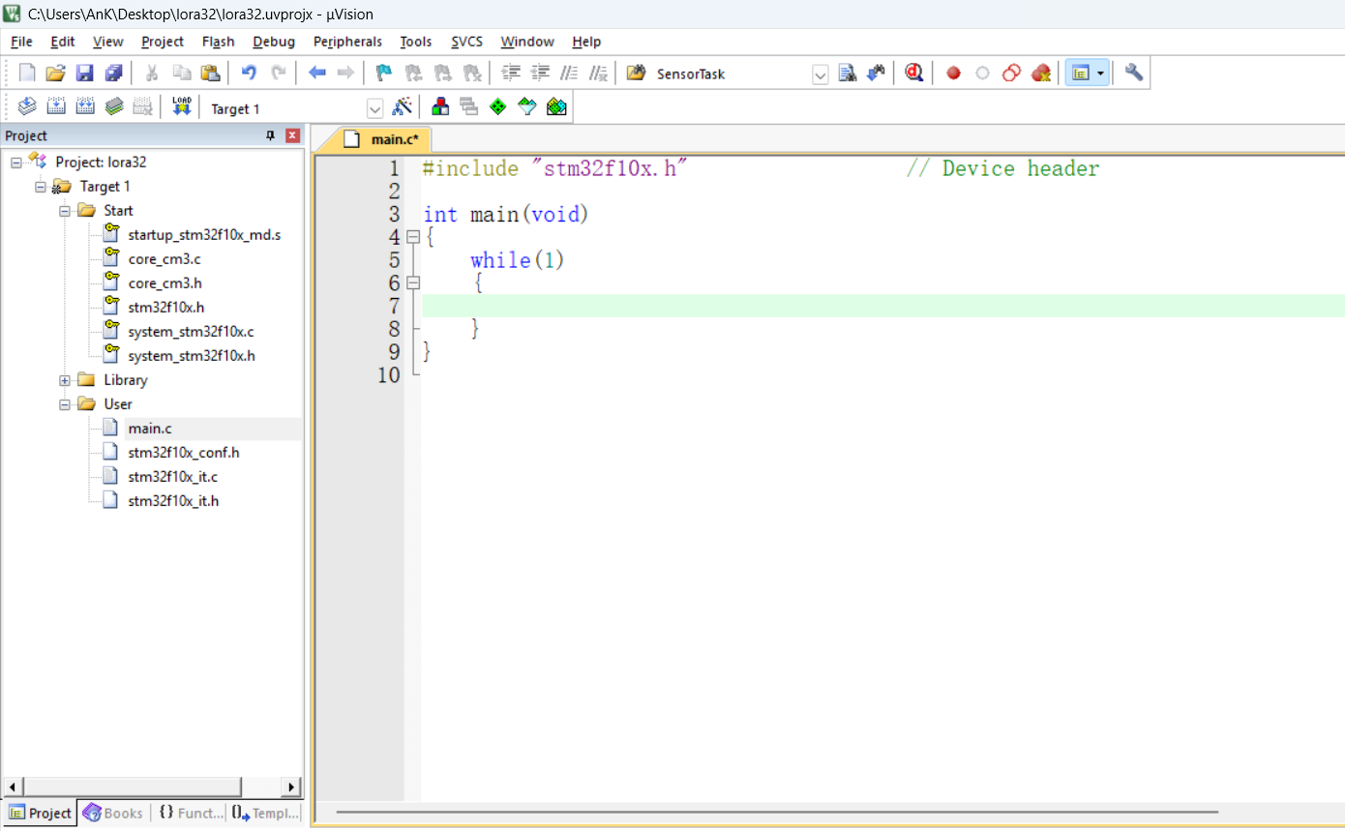Translate the current file icon
Viewport: 1345px width, 831px height.
(x=27, y=107)
